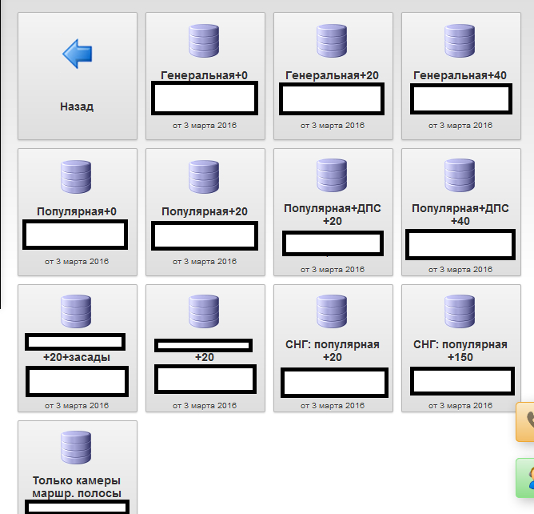Click database icon above Генеральная+0

pyautogui.click(x=205, y=40)
